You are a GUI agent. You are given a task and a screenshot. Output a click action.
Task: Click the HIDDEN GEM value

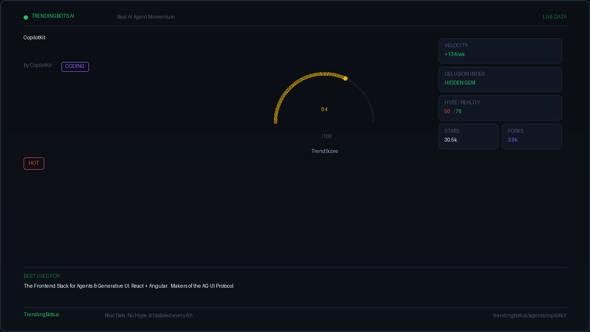point(460,83)
